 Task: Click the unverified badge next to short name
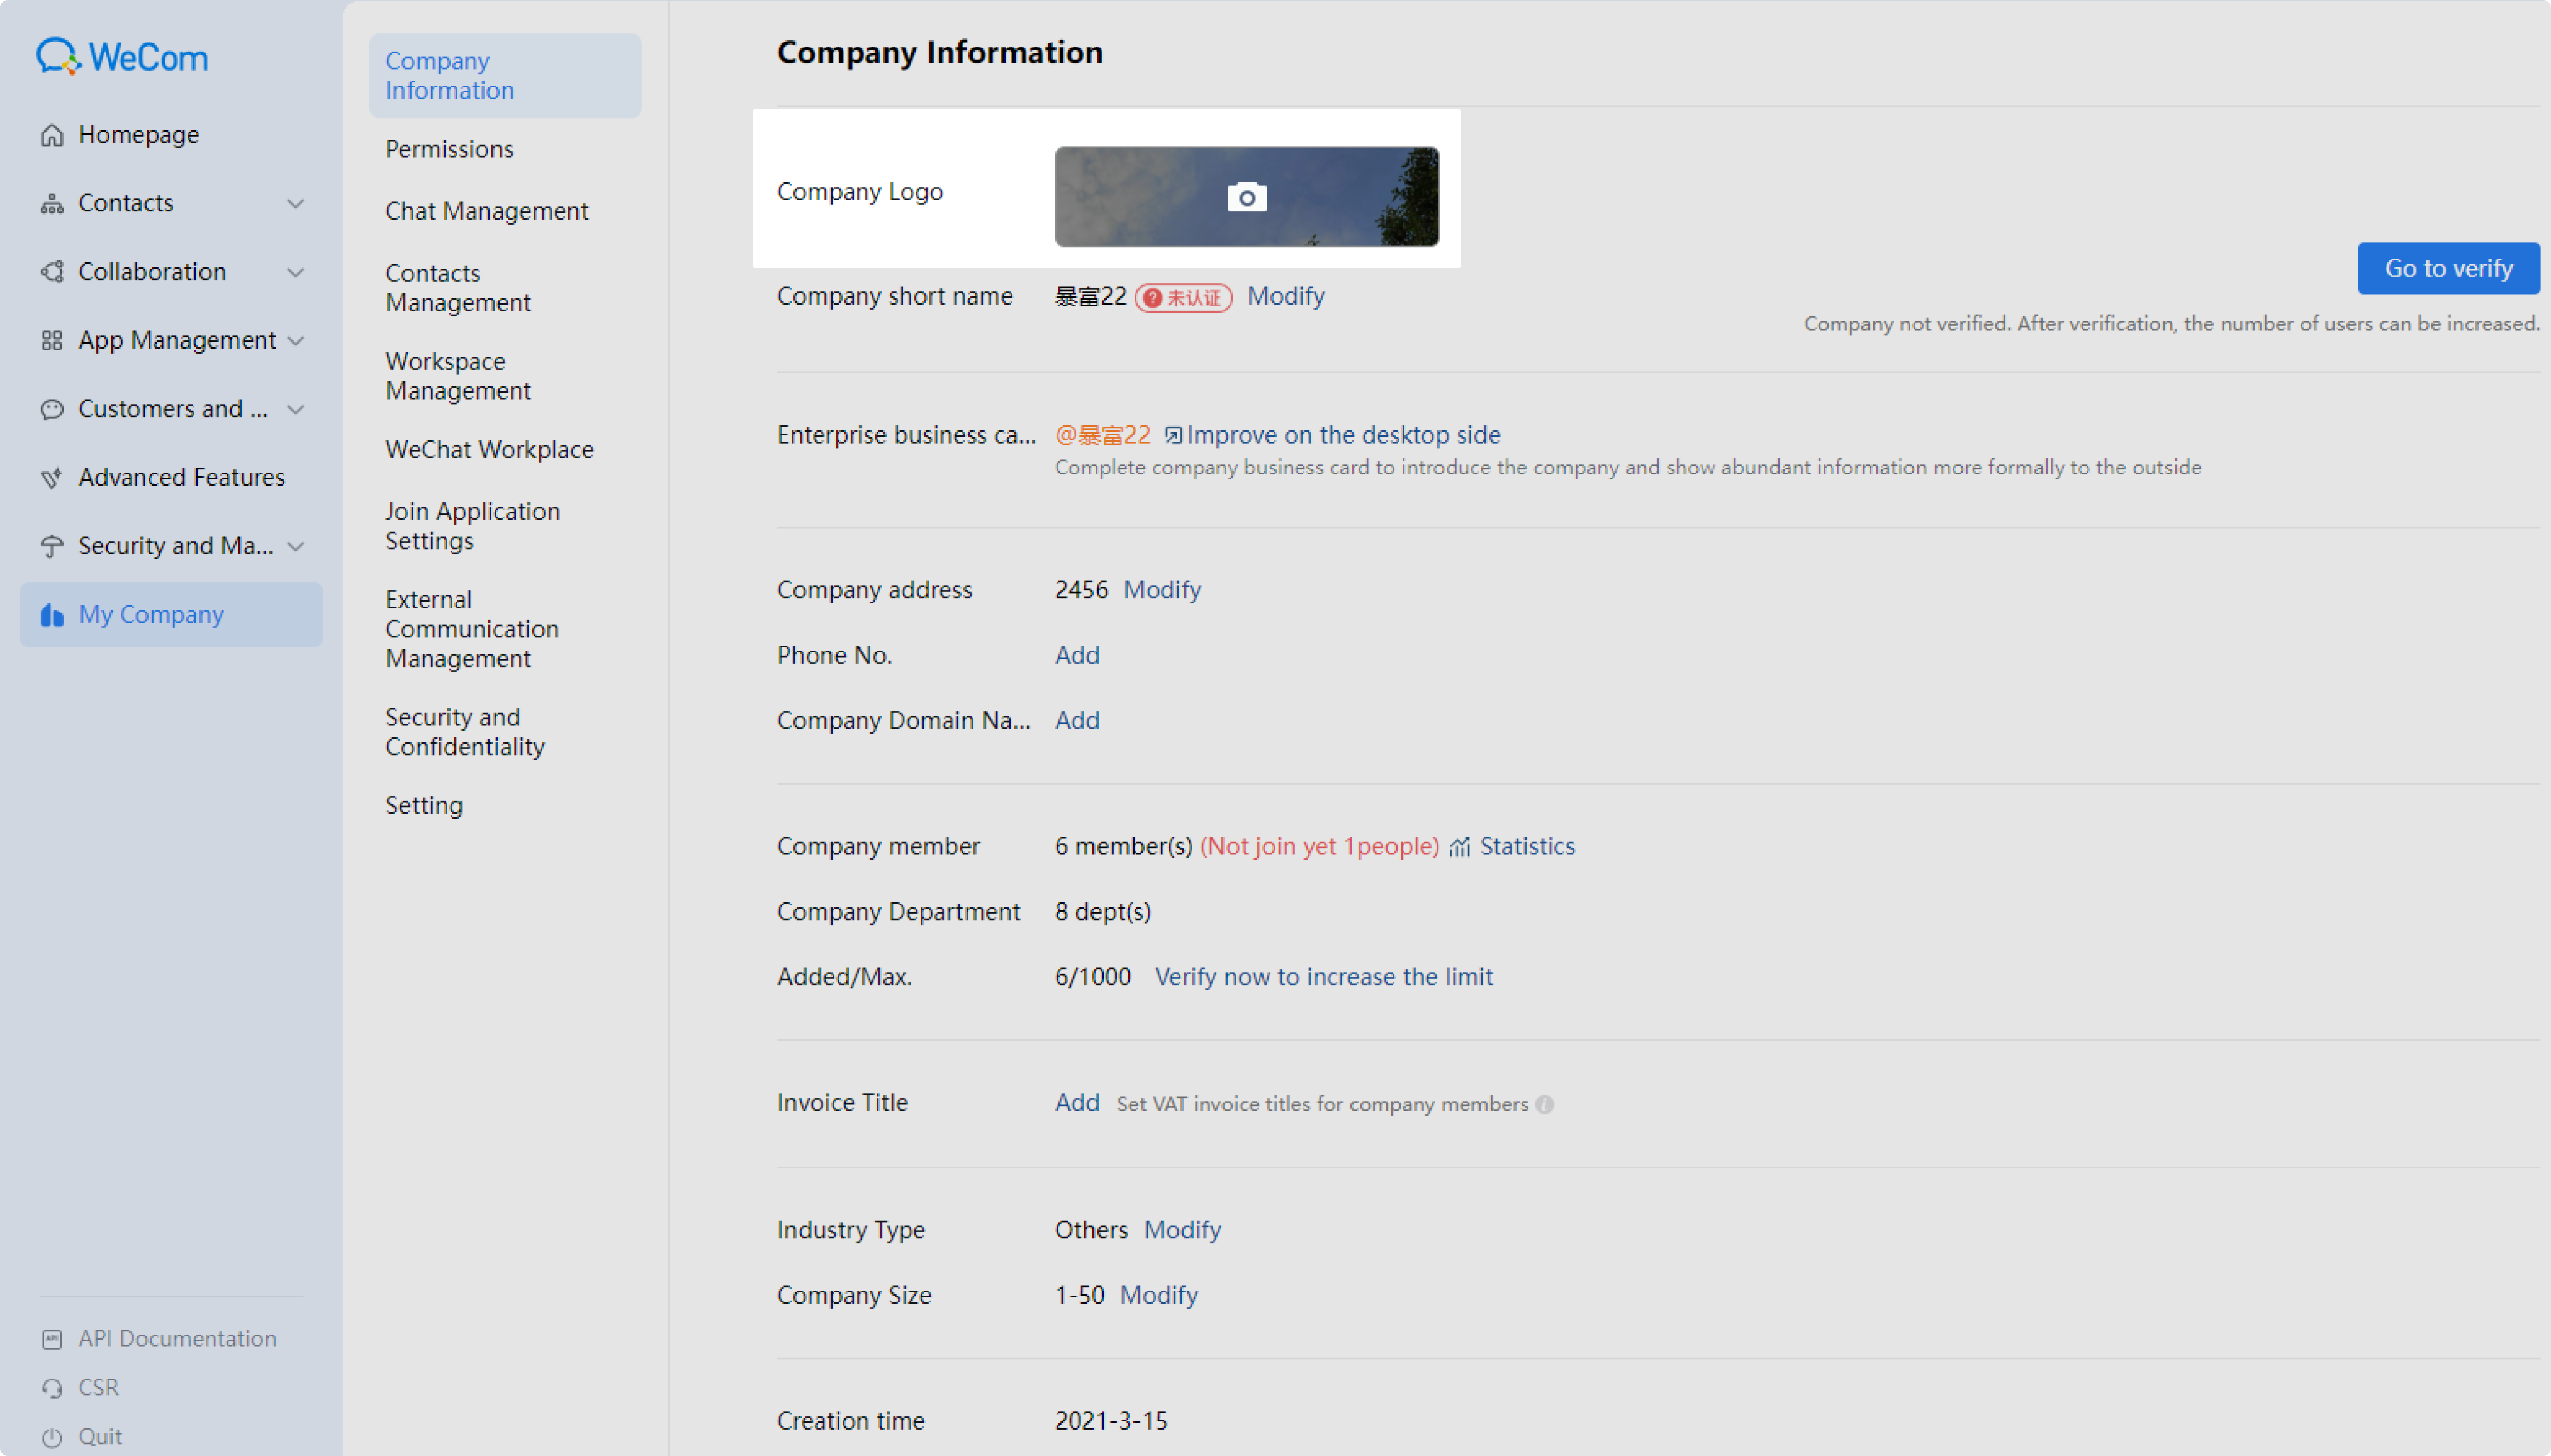tap(1183, 297)
